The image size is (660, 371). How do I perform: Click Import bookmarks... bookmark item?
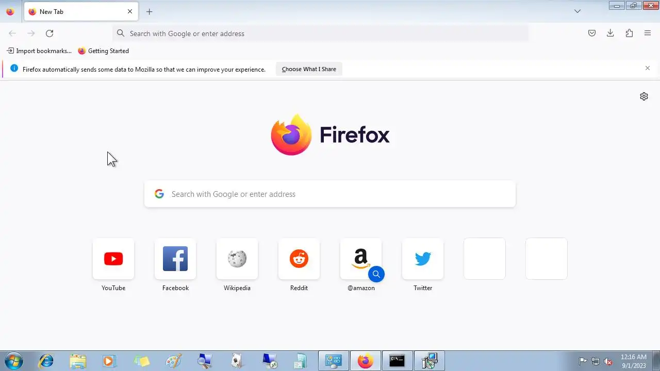tap(39, 51)
